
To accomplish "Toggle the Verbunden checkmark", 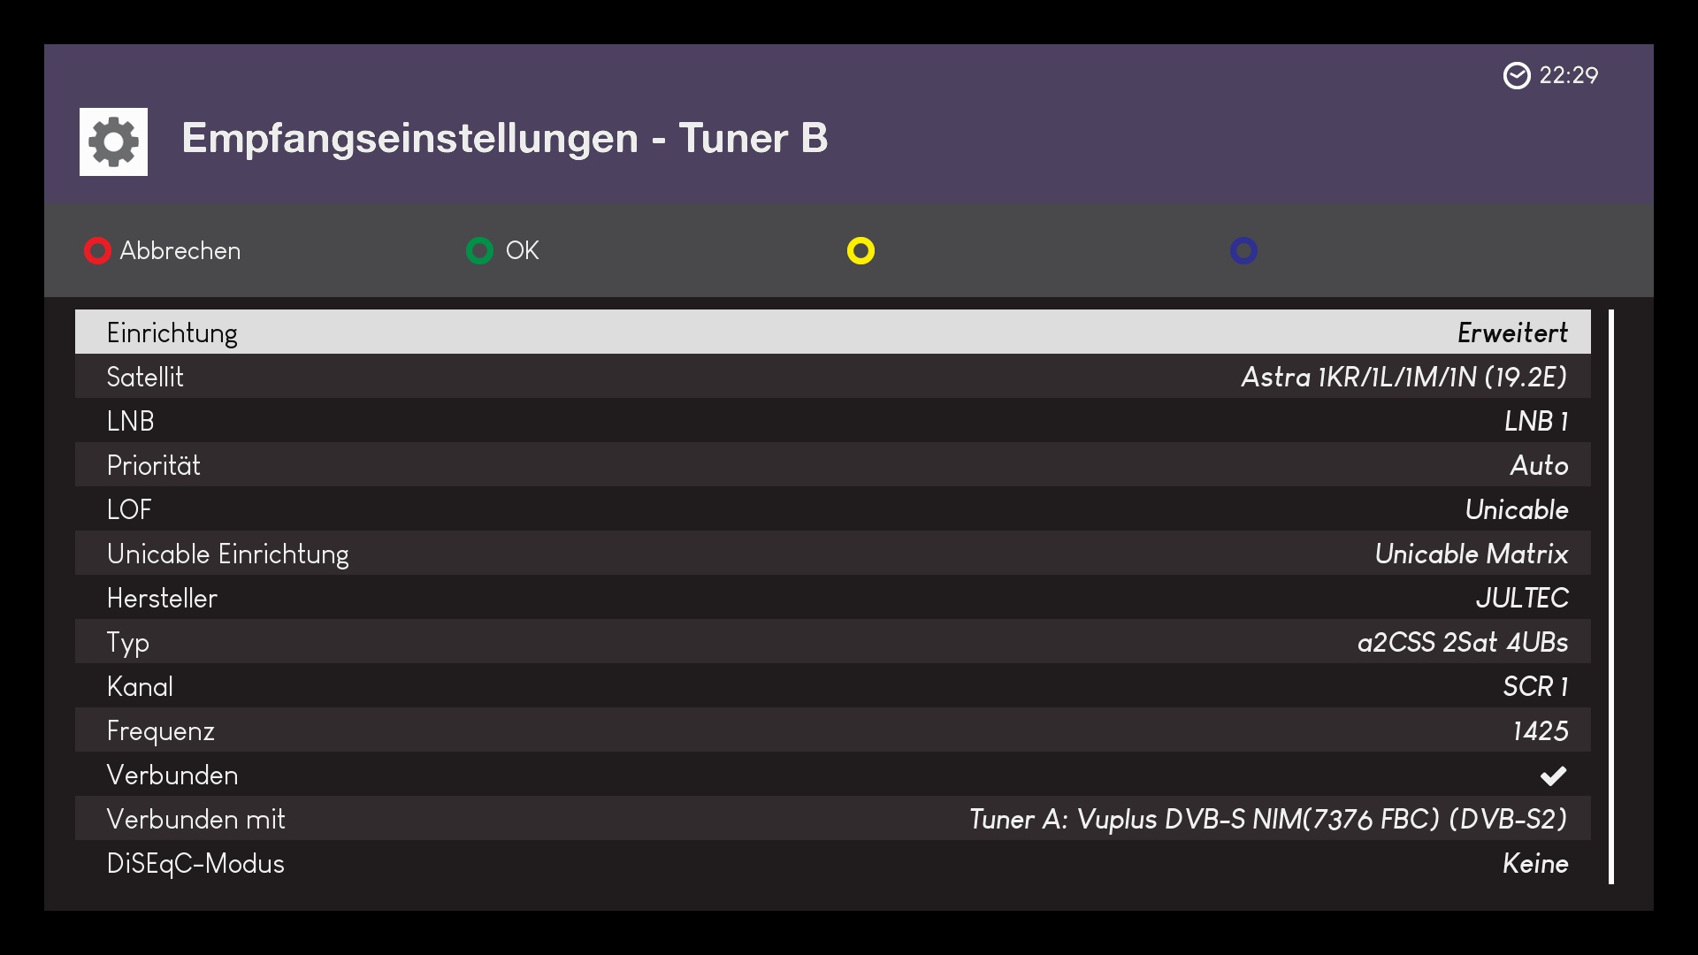I will tap(1553, 775).
